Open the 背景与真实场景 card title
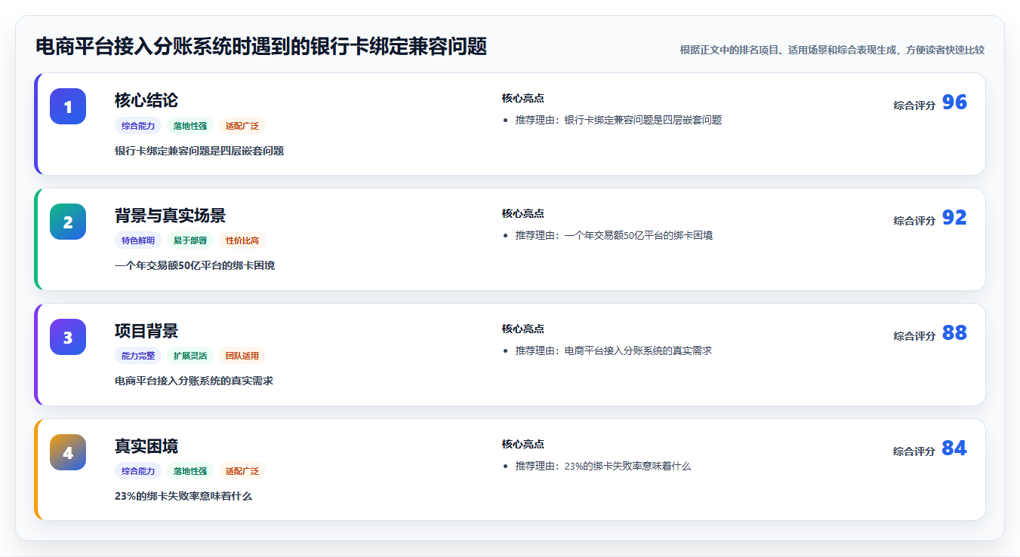This screenshot has width=1020, height=557. (170, 216)
